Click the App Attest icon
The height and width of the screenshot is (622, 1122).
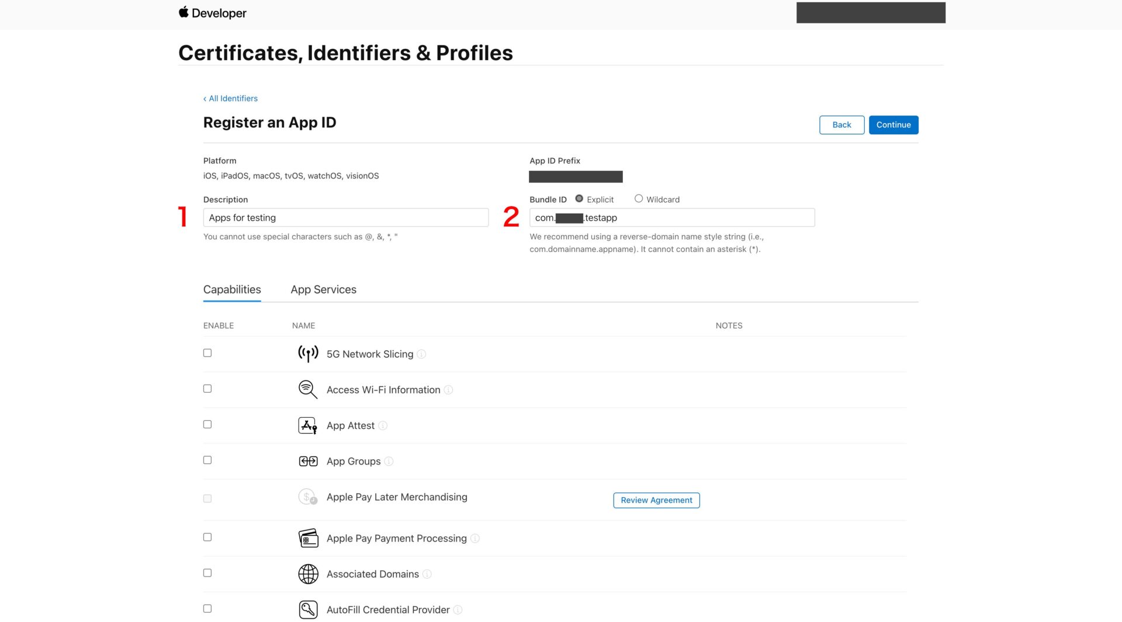[x=307, y=425]
